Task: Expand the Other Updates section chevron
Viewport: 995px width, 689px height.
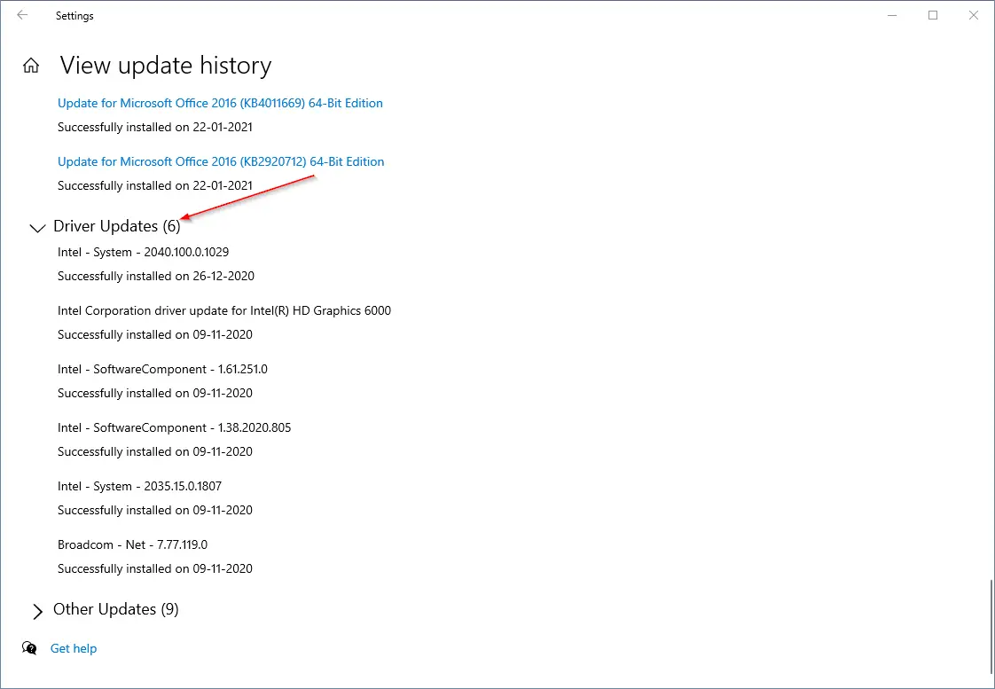Action: pyautogui.click(x=37, y=611)
